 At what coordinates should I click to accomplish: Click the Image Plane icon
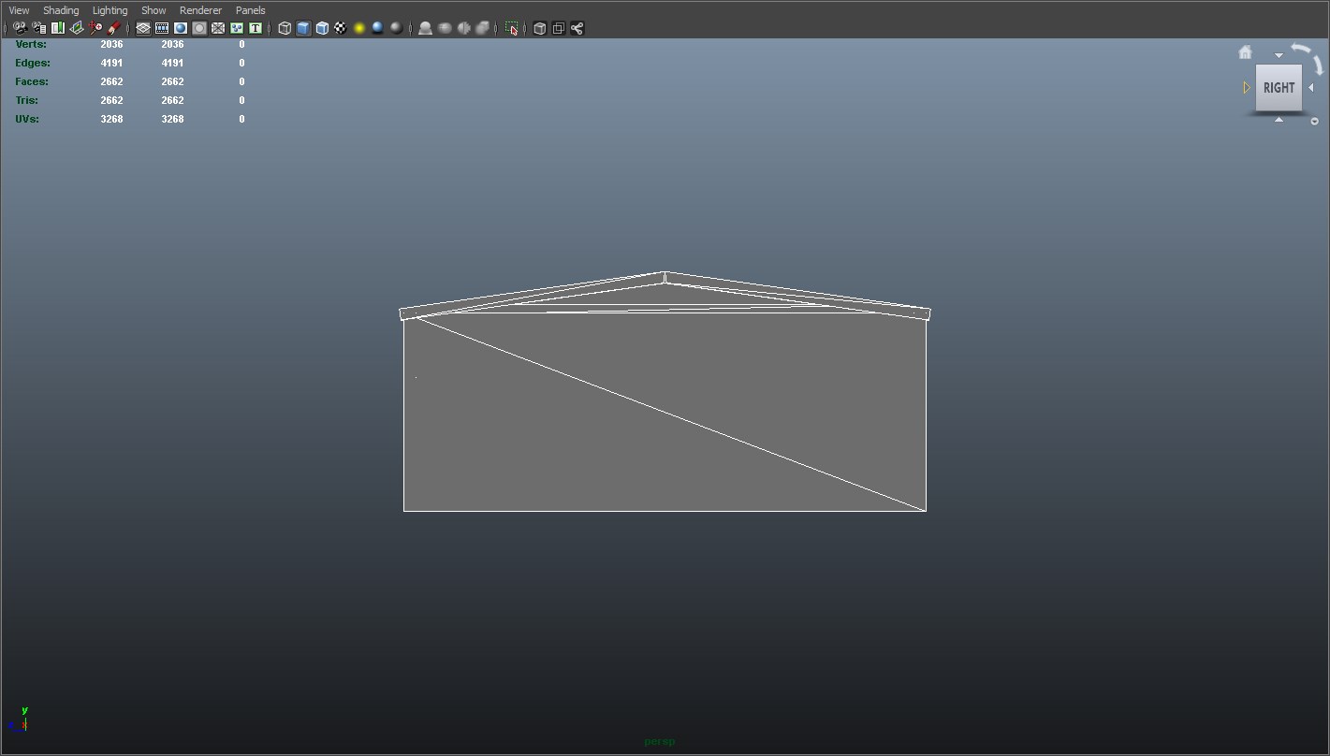[77, 28]
